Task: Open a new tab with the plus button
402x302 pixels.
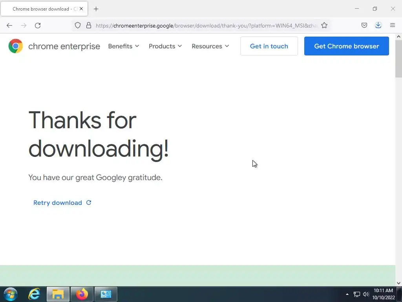Action: click(x=96, y=9)
